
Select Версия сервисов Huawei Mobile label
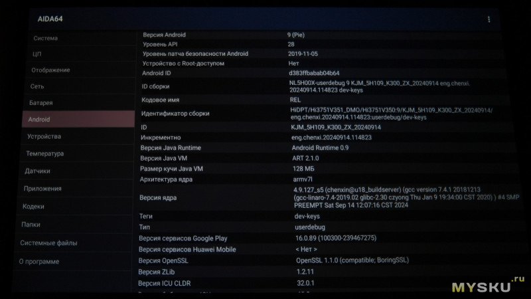click(x=187, y=250)
